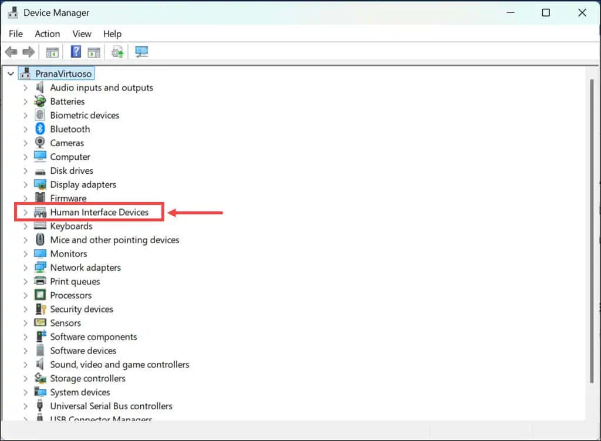Expand the Human Interface Devices chevron
Viewport: 601px width, 441px height.
pos(25,213)
